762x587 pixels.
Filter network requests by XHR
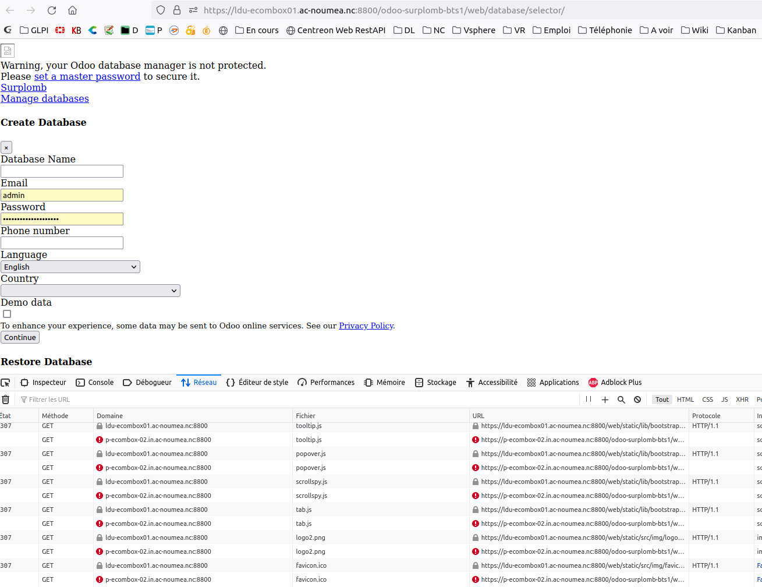coord(742,399)
